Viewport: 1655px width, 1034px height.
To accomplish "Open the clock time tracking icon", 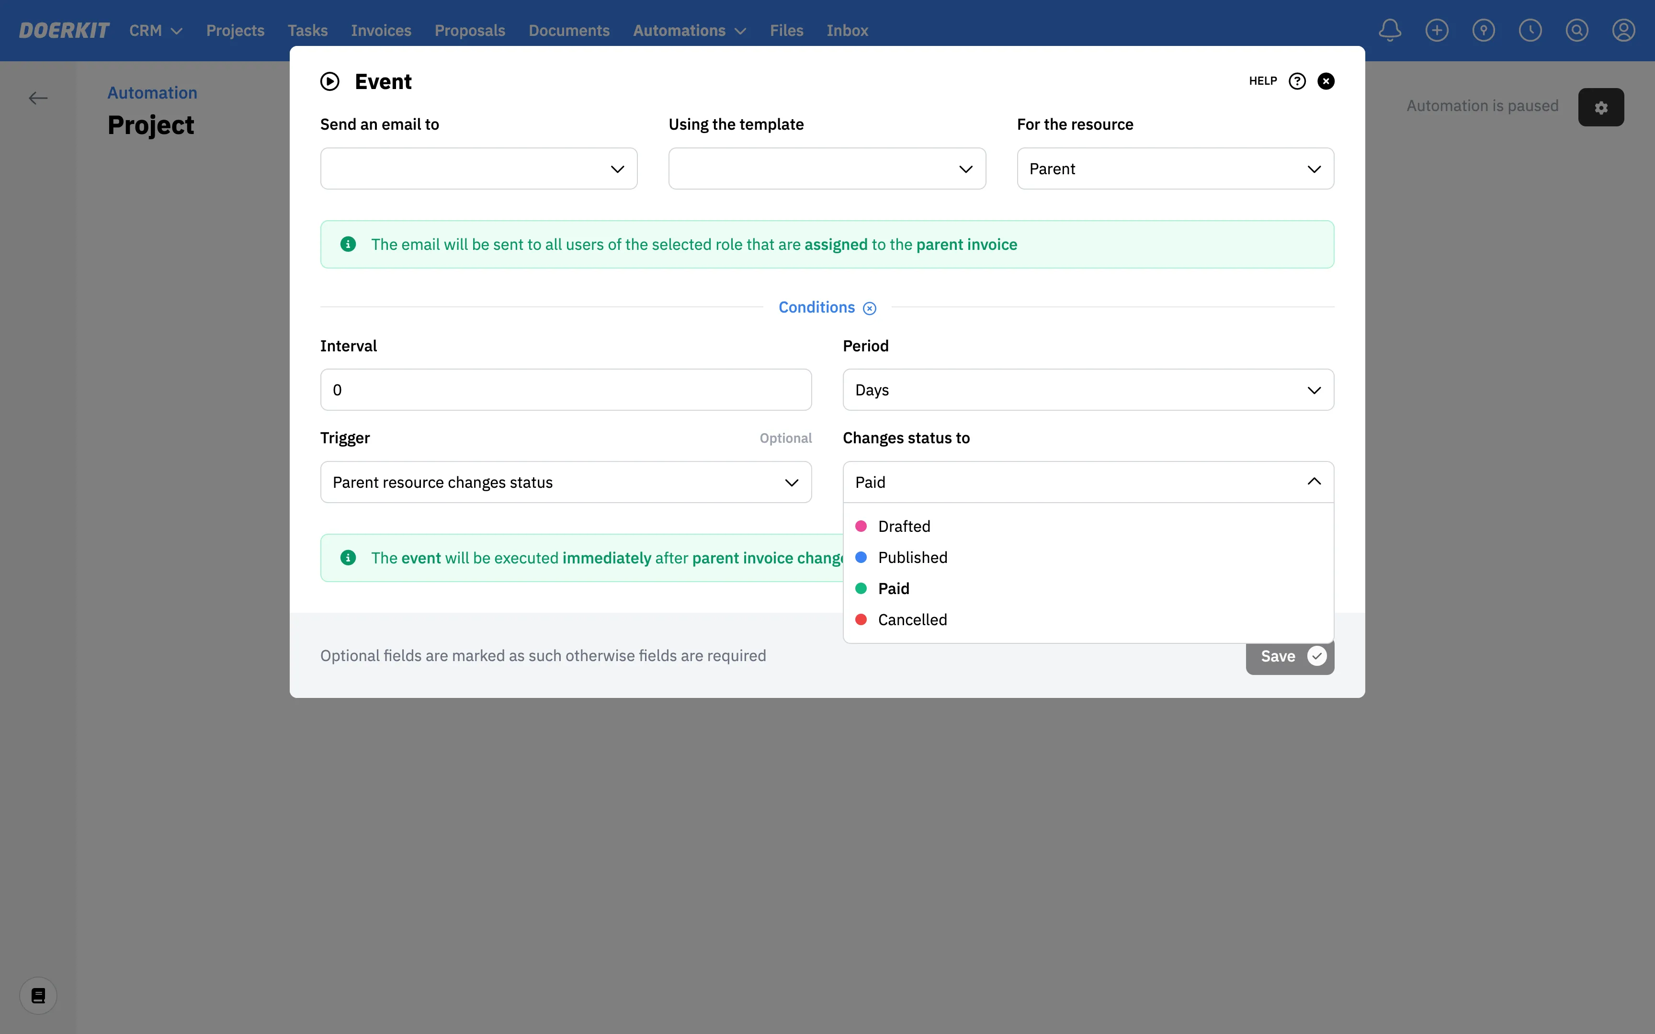I will 1530,30.
